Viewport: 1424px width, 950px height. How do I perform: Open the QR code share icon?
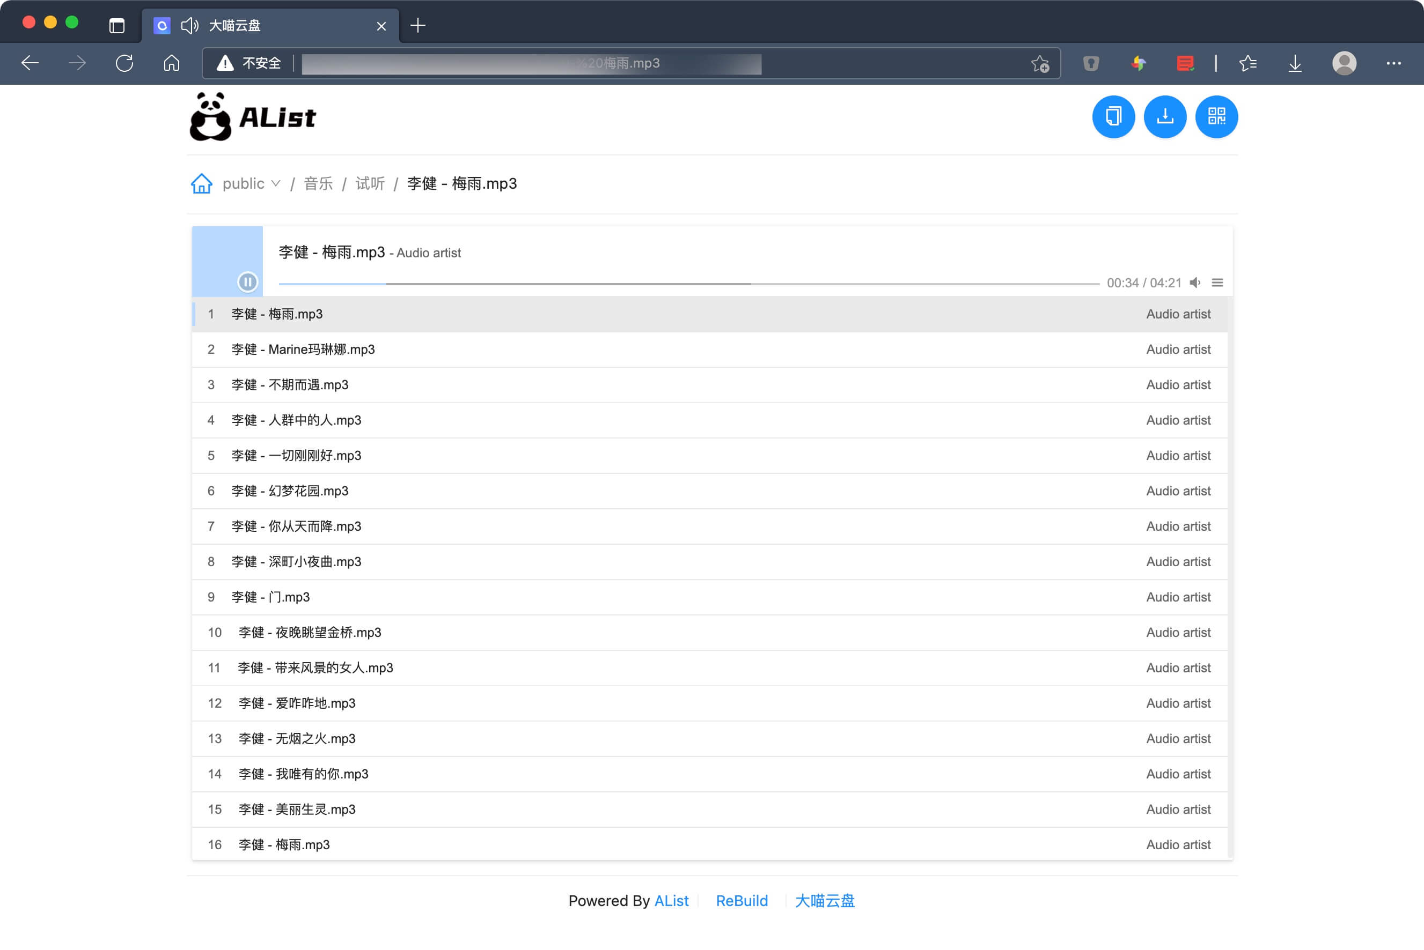click(1217, 116)
